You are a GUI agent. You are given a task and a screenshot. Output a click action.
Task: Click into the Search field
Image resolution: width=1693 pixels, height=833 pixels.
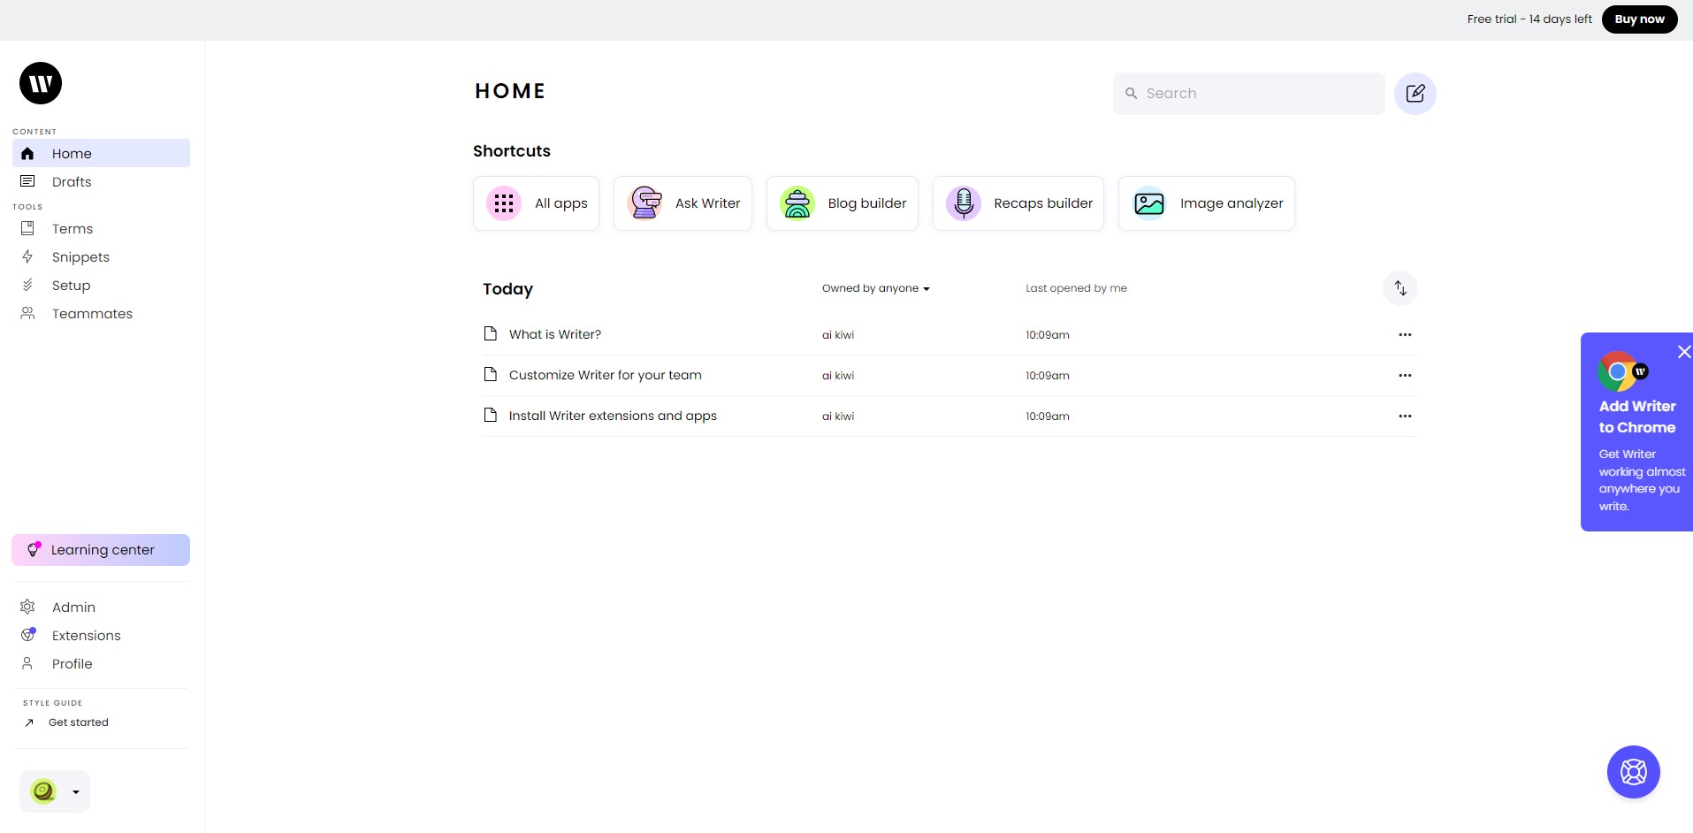pos(1248,94)
